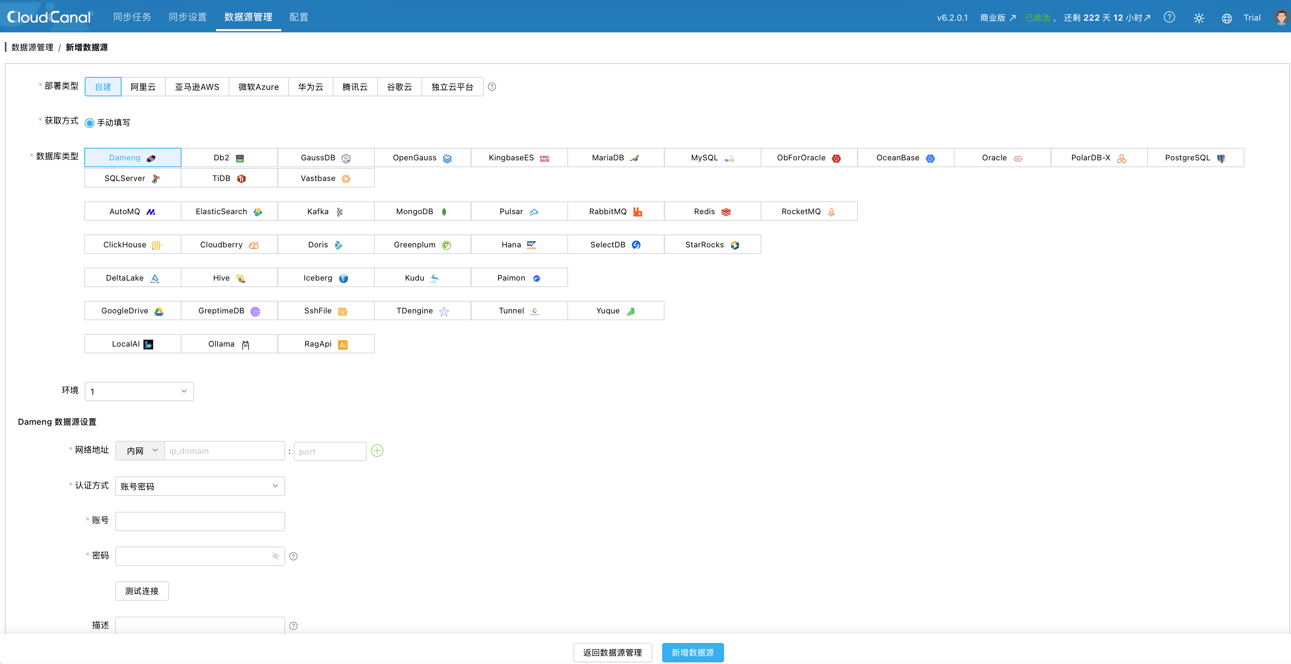Click 返回数据源管理 button
1291x664 pixels.
(x=612, y=653)
